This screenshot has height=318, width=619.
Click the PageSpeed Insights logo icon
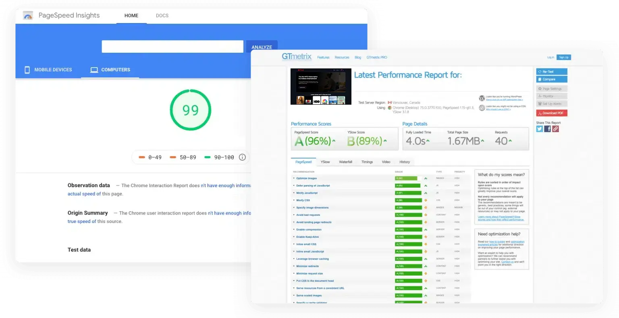click(x=28, y=16)
